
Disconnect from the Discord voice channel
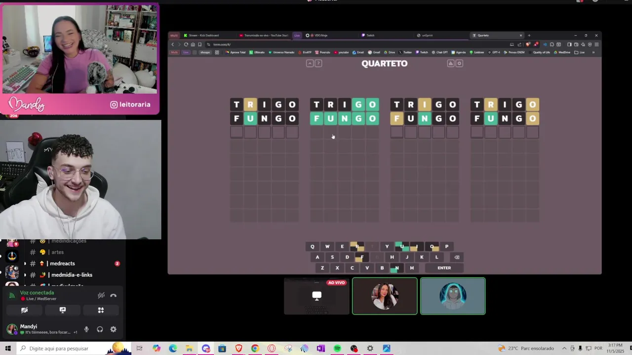coord(113,295)
